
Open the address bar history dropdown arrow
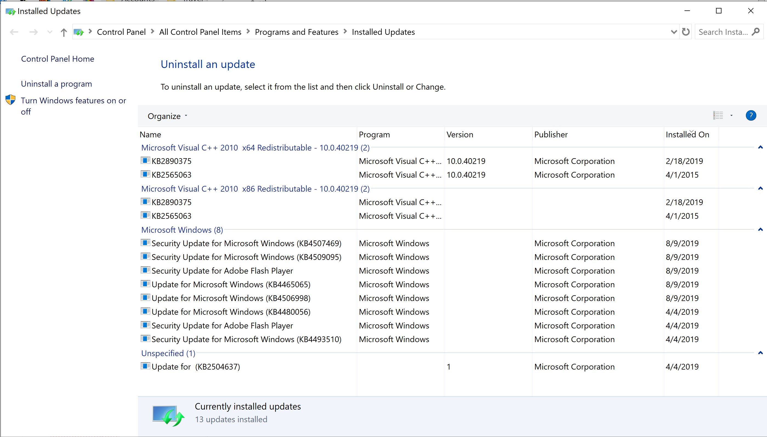(x=674, y=32)
